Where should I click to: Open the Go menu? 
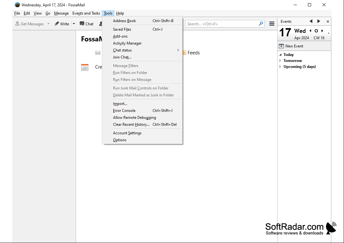click(48, 13)
